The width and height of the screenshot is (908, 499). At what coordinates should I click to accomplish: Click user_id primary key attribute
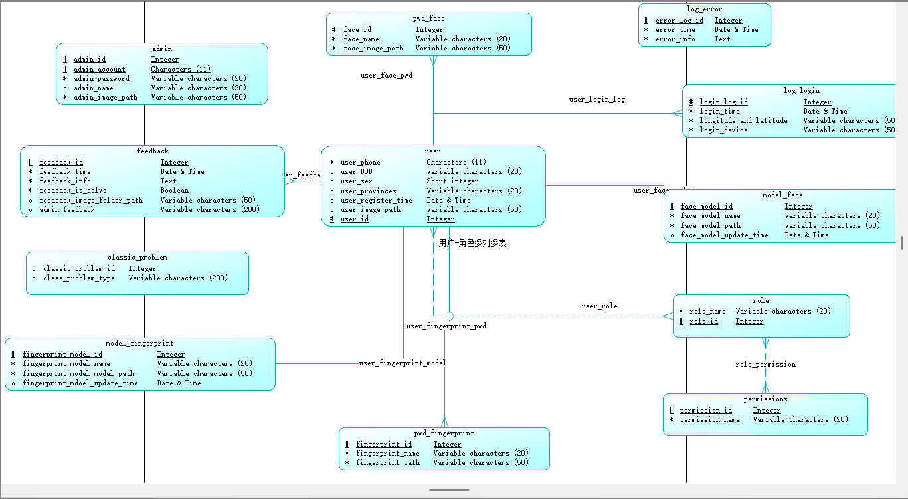click(x=355, y=219)
